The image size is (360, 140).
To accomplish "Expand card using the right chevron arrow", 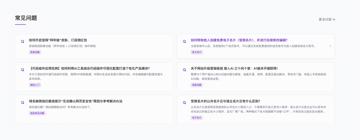I will pos(330,46).
